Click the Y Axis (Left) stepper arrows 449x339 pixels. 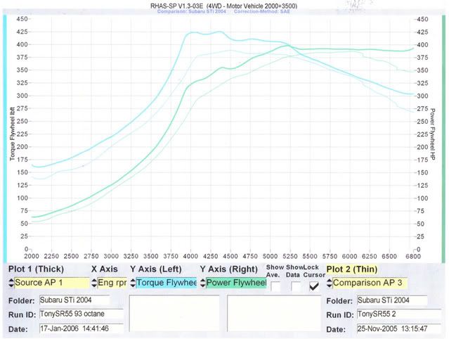pos(133,283)
